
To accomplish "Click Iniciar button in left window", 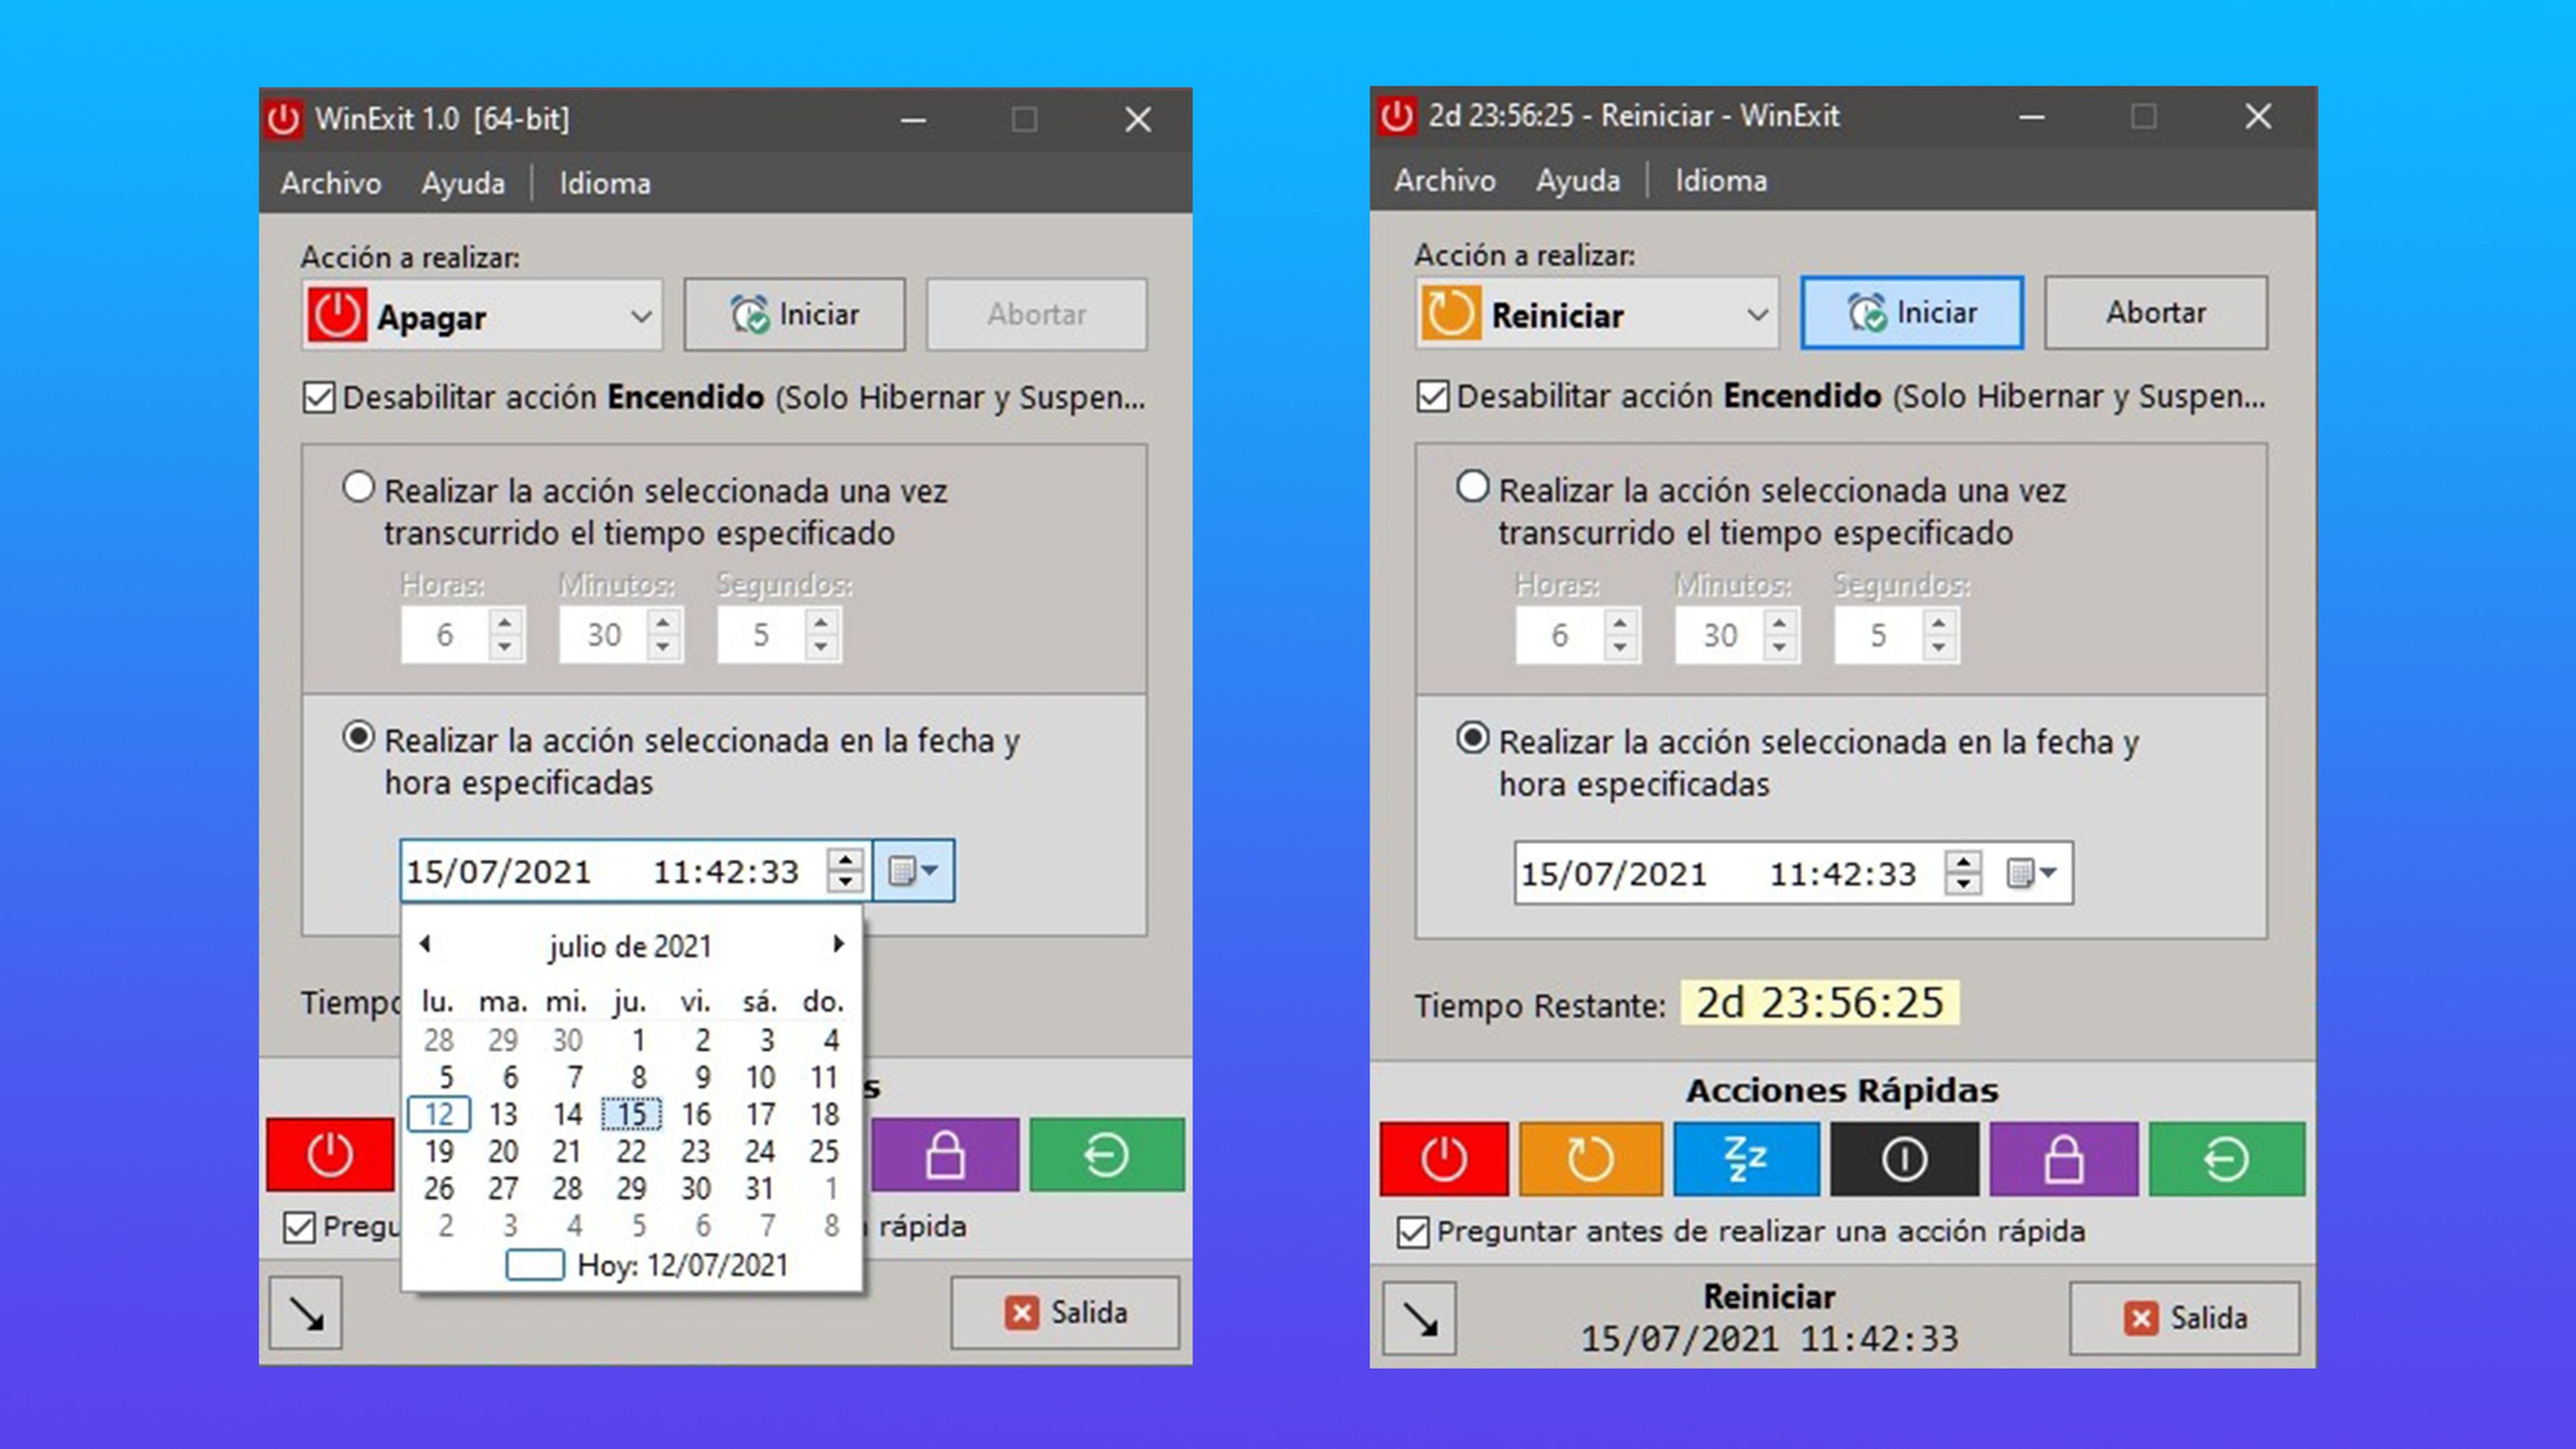I will point(795,315).
